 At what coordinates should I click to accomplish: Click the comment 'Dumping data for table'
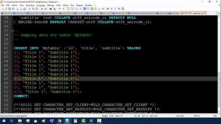tap(46, 35)
